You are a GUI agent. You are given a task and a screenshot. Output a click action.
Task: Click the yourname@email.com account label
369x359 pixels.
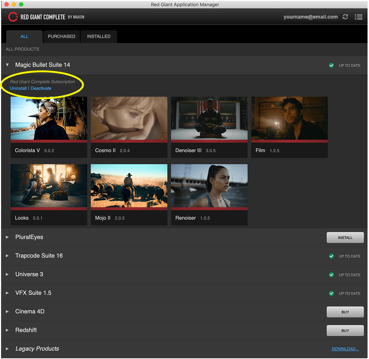[x=310, y=17]
